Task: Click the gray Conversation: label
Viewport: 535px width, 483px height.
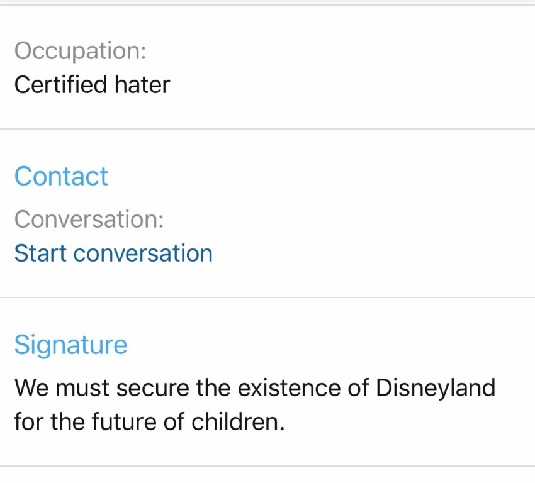Action: pos(89,219)
